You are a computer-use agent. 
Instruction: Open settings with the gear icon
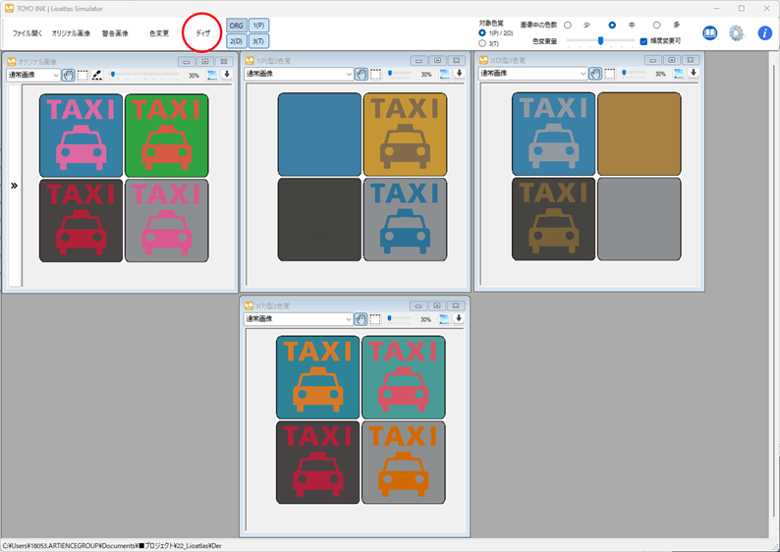click(x=736, y=33)
